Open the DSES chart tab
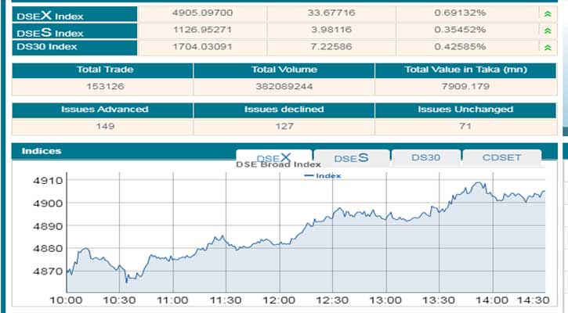 (351, 158)
